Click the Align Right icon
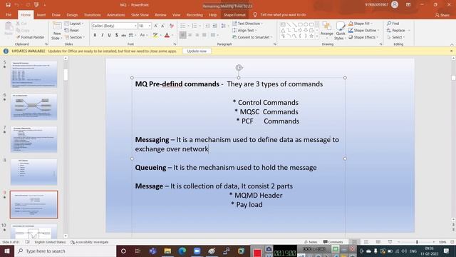The width and height of the screenshot is (456, 257). 197,35
